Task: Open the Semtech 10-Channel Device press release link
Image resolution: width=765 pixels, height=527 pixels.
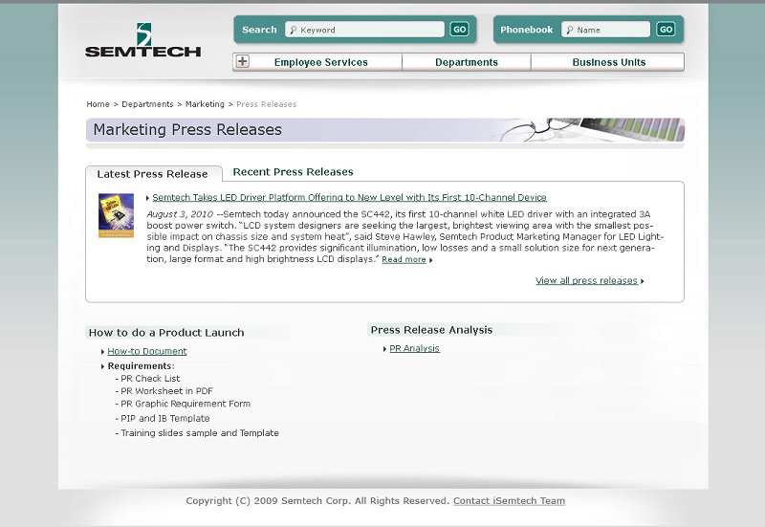Action: point(349,198)
